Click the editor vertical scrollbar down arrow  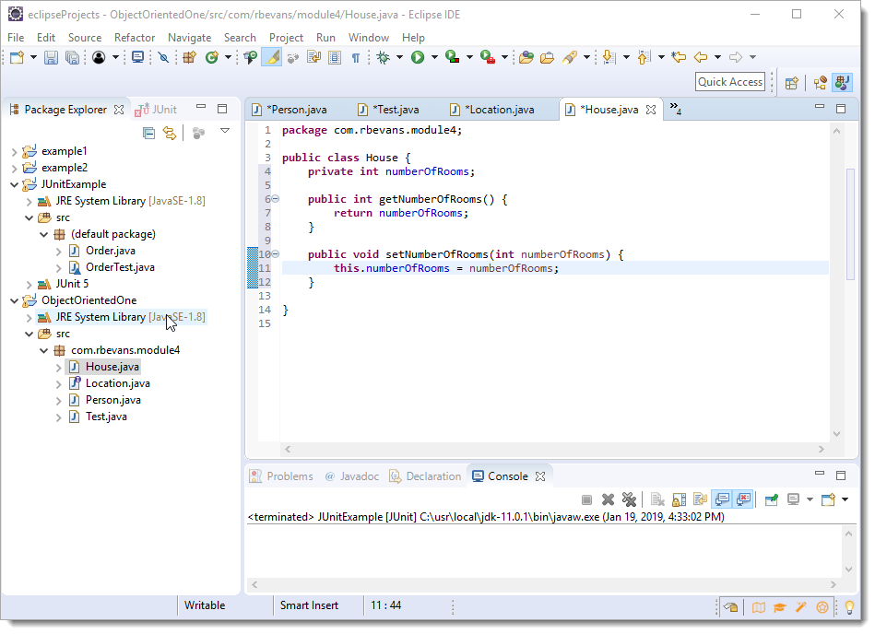point(836,434)
